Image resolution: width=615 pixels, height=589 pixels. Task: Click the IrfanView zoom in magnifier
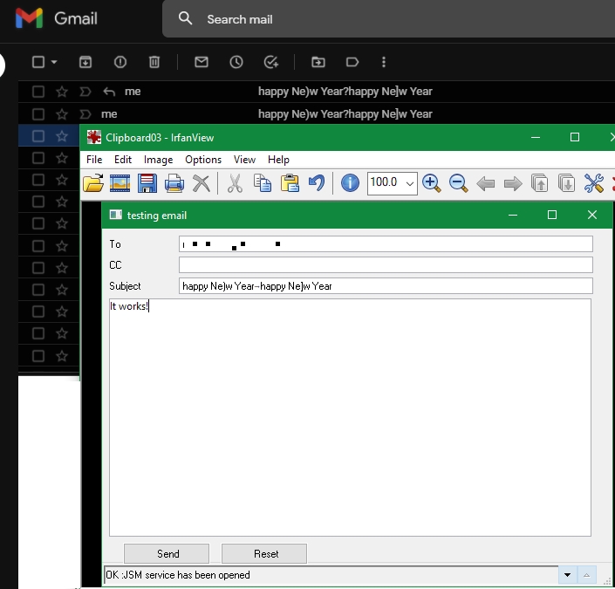point(431,182)
